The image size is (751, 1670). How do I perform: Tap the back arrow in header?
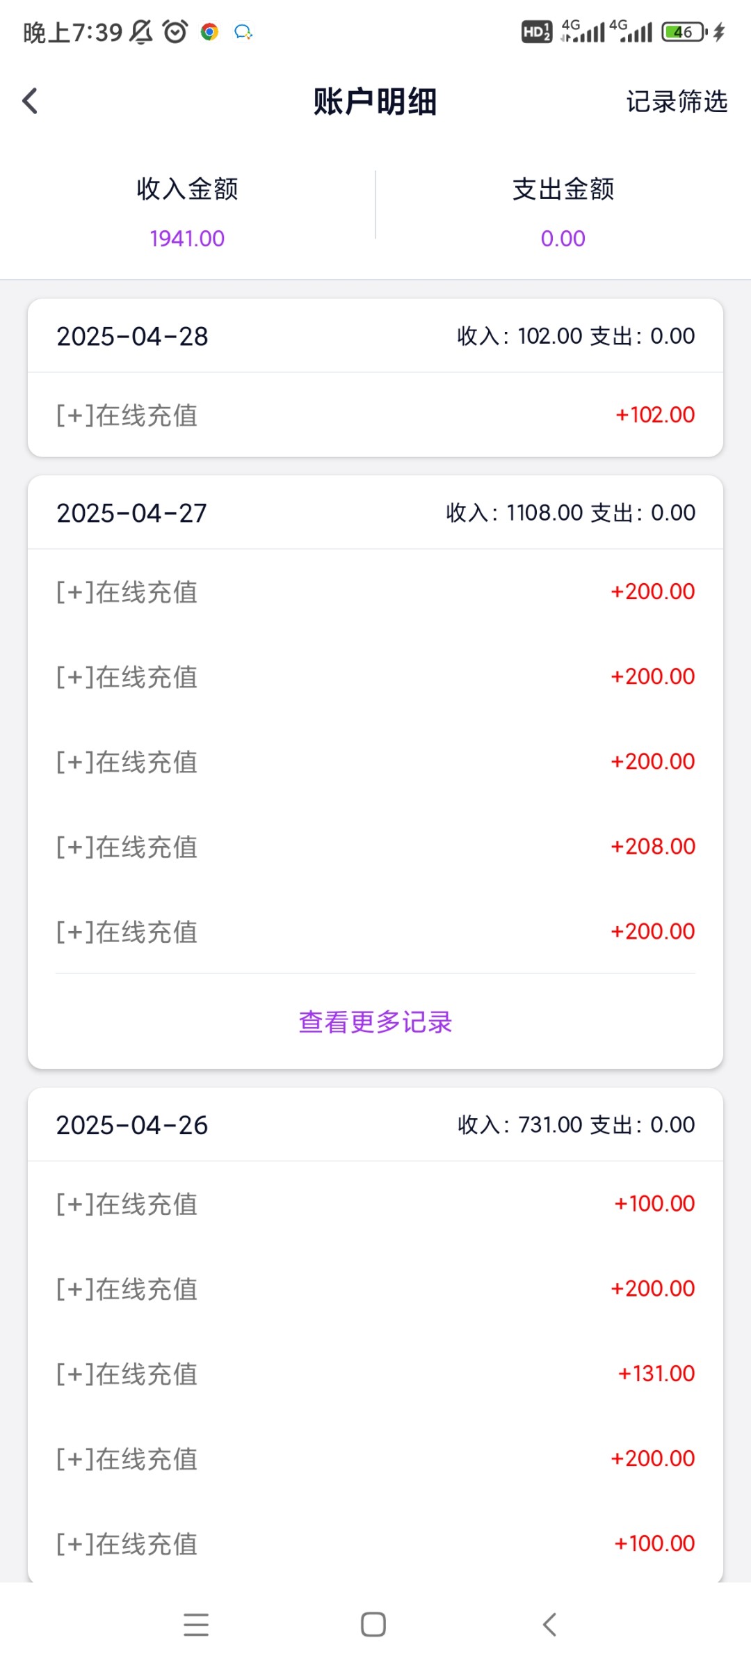[30, 101]
